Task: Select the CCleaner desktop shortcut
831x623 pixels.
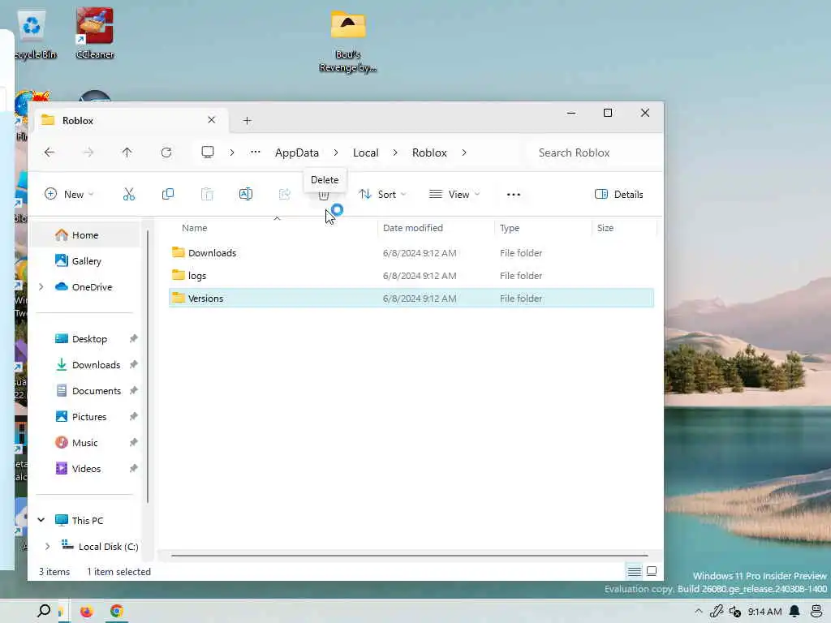Action: click(95, 32)
